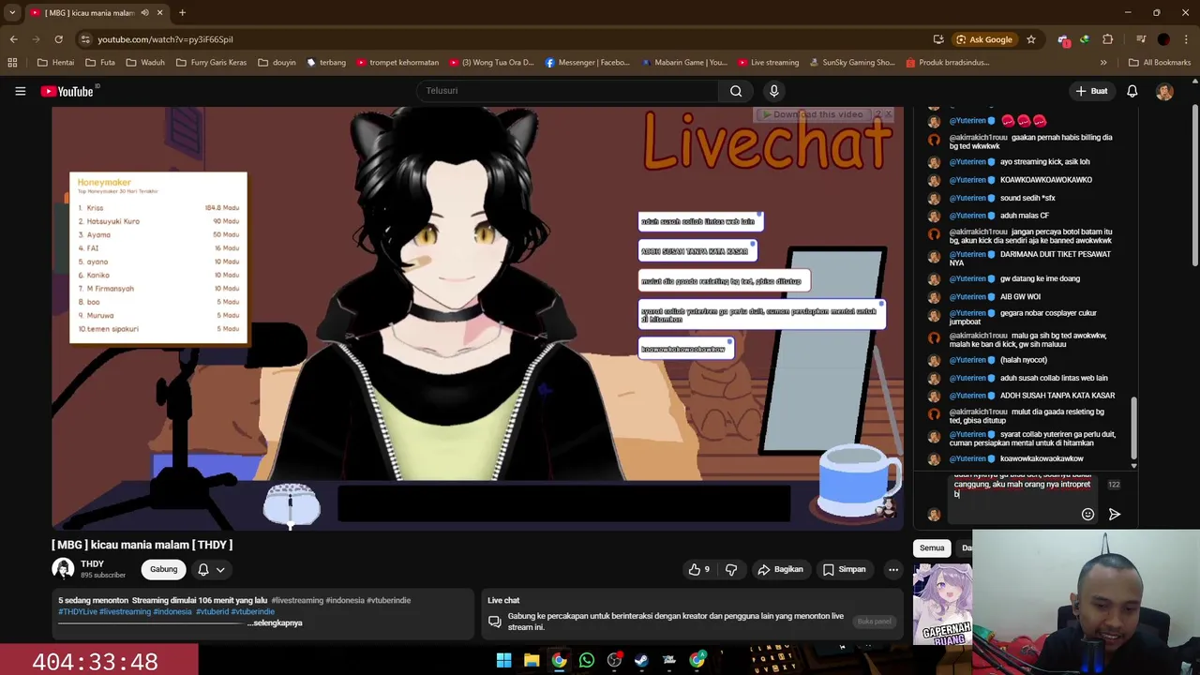Click the live chat scrollbar
The width and height of the screenshot is (1200, 675).
(1133, 427)
